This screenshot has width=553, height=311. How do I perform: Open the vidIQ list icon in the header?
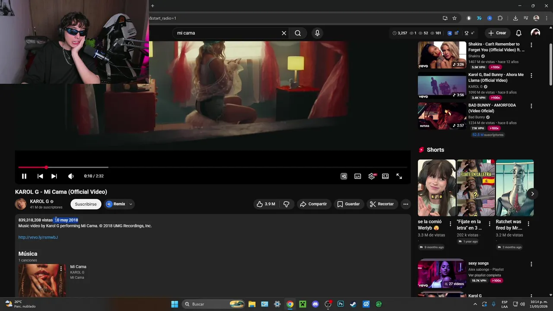[x=457, y=33]
